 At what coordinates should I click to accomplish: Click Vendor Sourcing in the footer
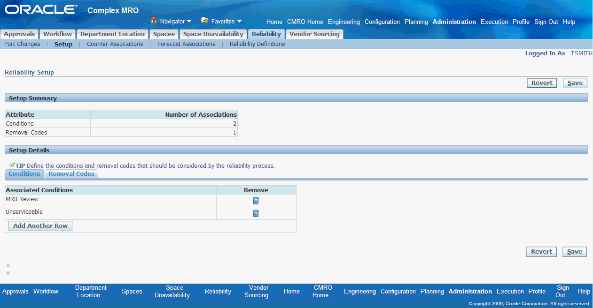click(x=257, y=292)
